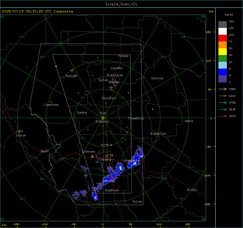
Task: Click the light blue storm cell southeast of Calgary
Action: [x=120, y=168]
